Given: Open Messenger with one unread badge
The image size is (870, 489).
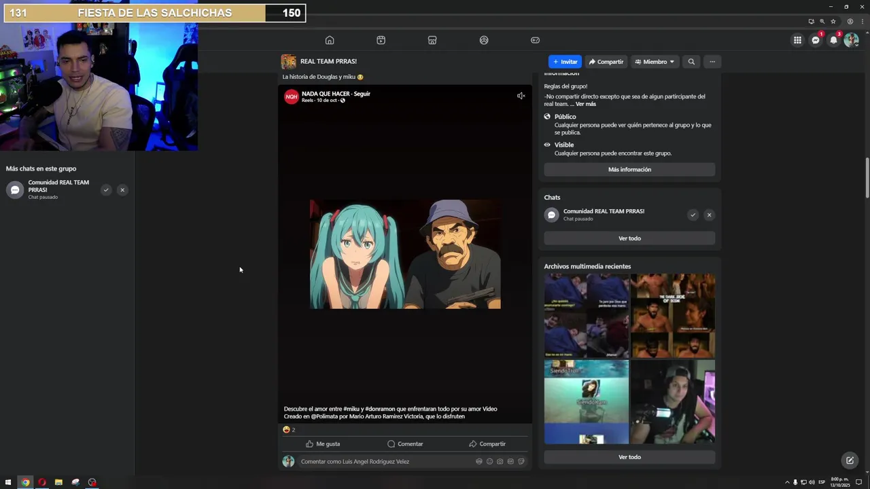Looking at the screenshot, I should (x=816, y=40).
